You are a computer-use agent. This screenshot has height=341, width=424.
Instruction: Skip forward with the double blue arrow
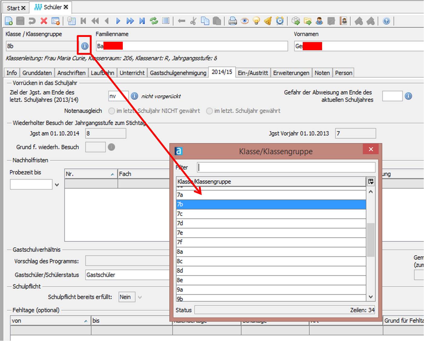pos(130,21)
